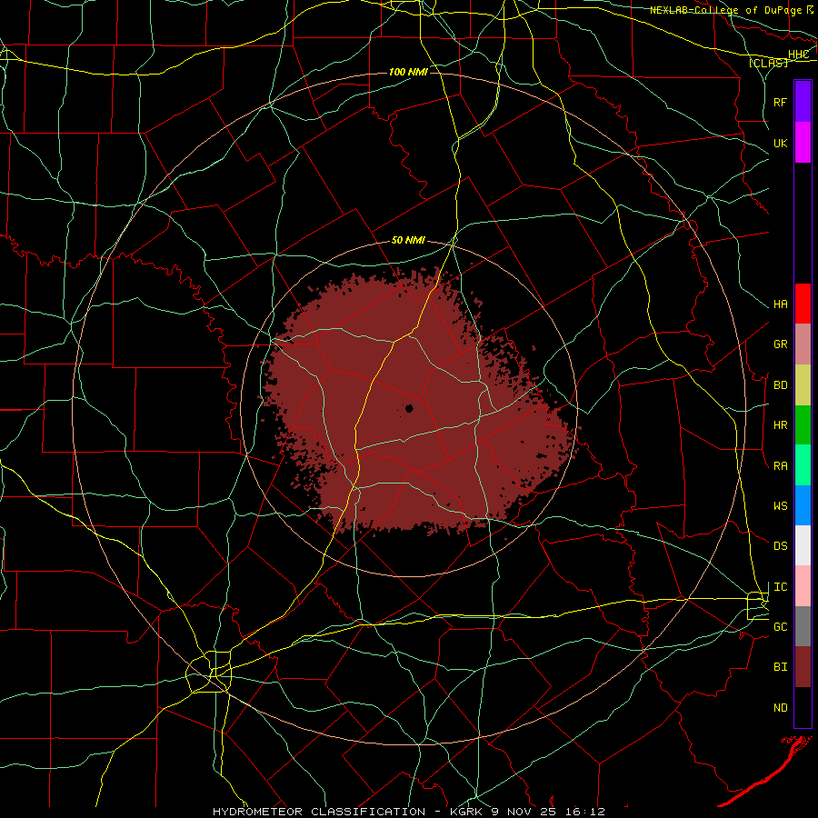Select the brown BI color swatch
The height and width of the screenshot is (818, 818).
803,667
